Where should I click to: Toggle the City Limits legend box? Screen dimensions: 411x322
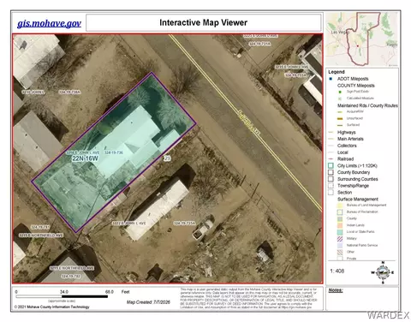[x=331, y=165]
